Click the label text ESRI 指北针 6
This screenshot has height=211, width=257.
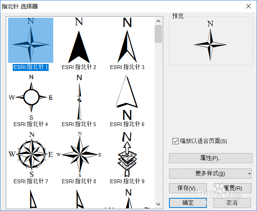pos(127,124)
